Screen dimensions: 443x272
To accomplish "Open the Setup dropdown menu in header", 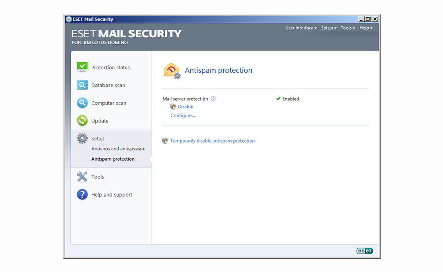I will pyautogui.click(x=329, y=28).
